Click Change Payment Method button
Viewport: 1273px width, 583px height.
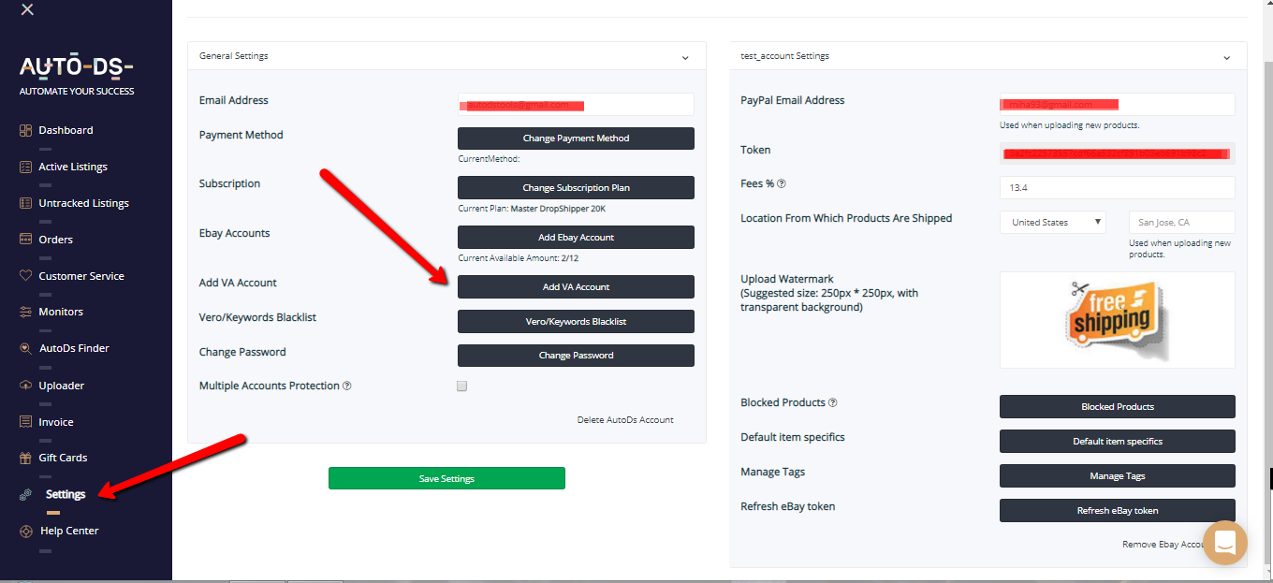point(576,138)
